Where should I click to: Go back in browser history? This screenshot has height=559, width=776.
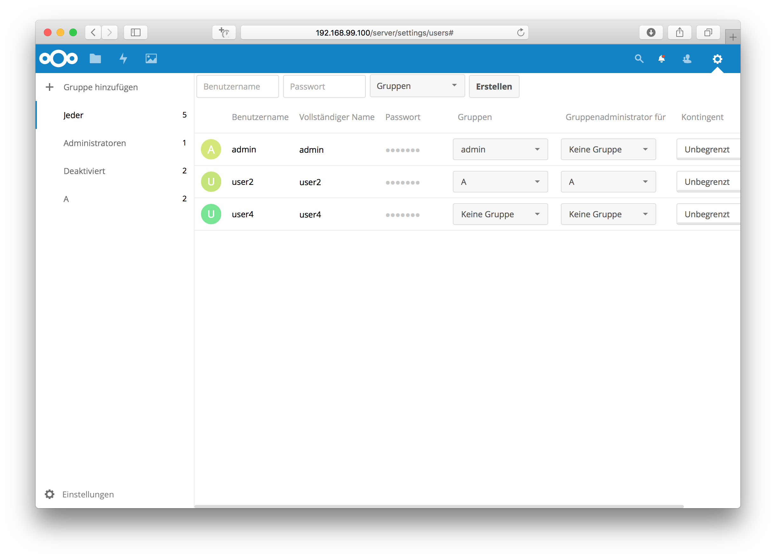pos(93,32)
